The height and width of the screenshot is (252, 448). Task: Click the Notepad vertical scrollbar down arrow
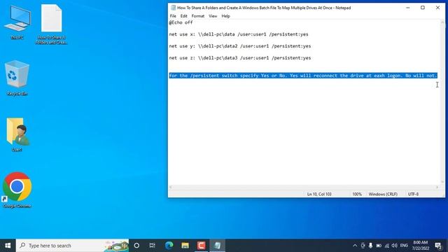point(442,182)
